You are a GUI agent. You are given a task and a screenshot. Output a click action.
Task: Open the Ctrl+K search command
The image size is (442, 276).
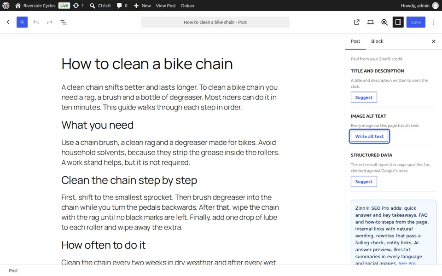[100, 6]
